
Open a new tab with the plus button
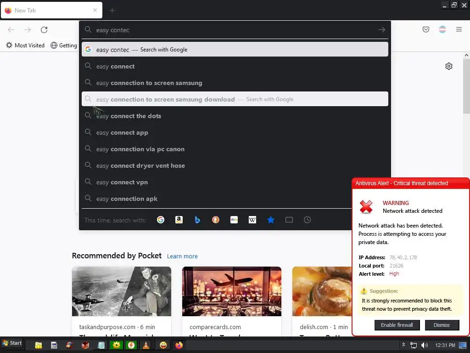point(112,11)
